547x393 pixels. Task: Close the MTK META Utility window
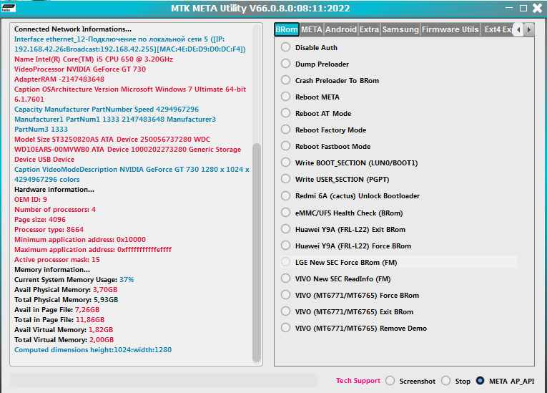click(x=537, y=9)
